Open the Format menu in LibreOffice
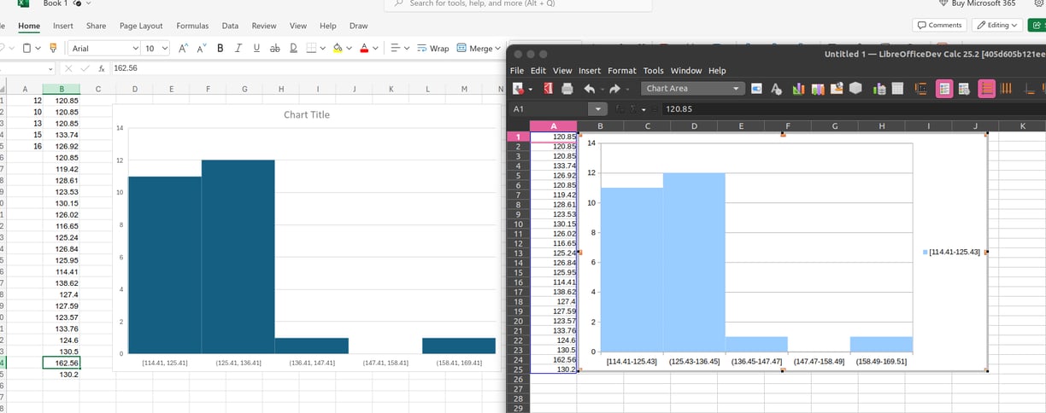 tap(622, 71)
